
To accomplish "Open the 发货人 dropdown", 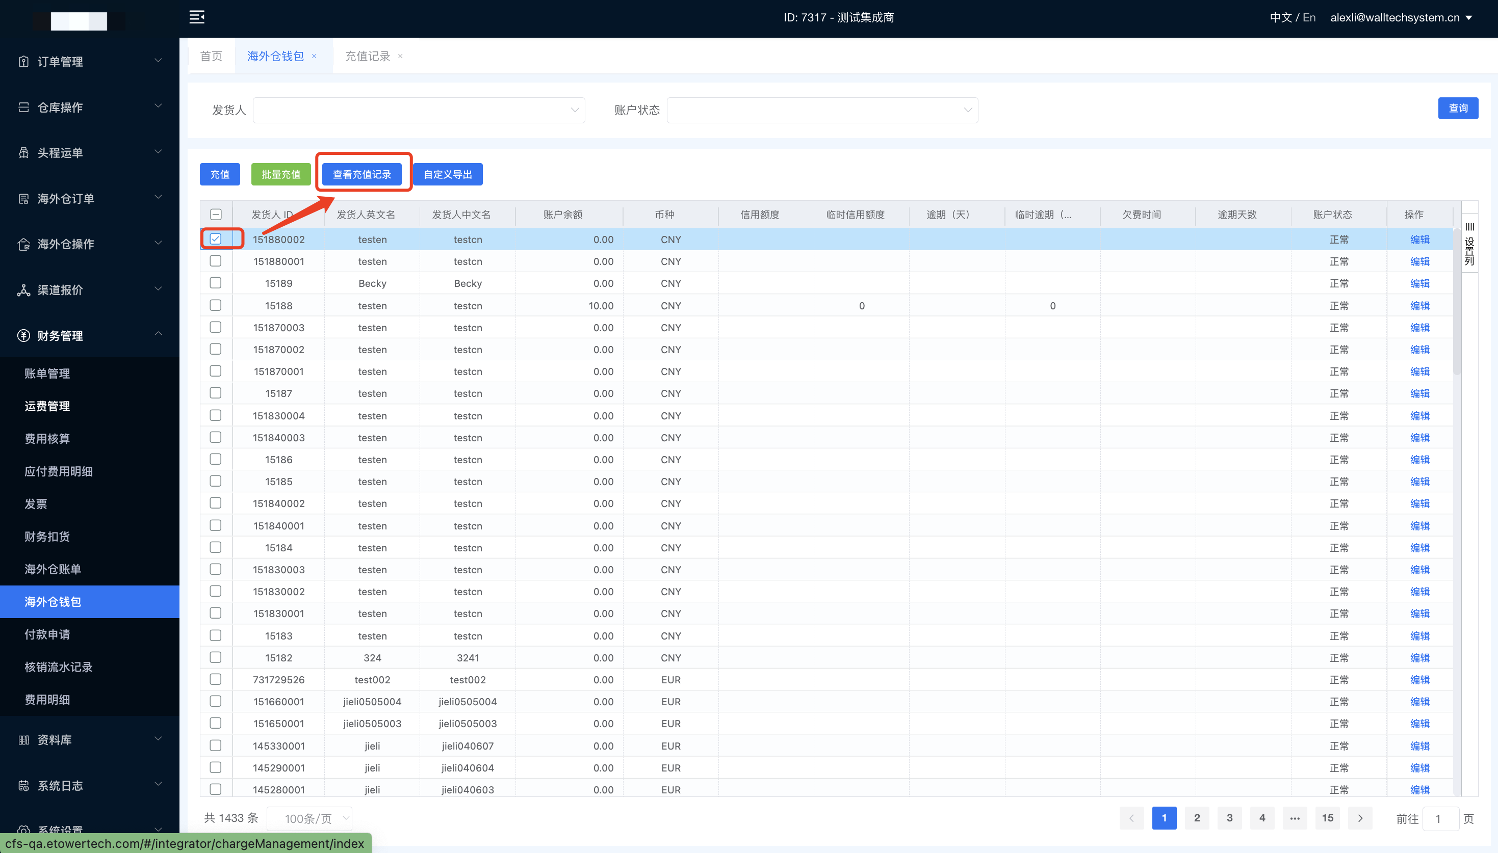I will (419, 110).
